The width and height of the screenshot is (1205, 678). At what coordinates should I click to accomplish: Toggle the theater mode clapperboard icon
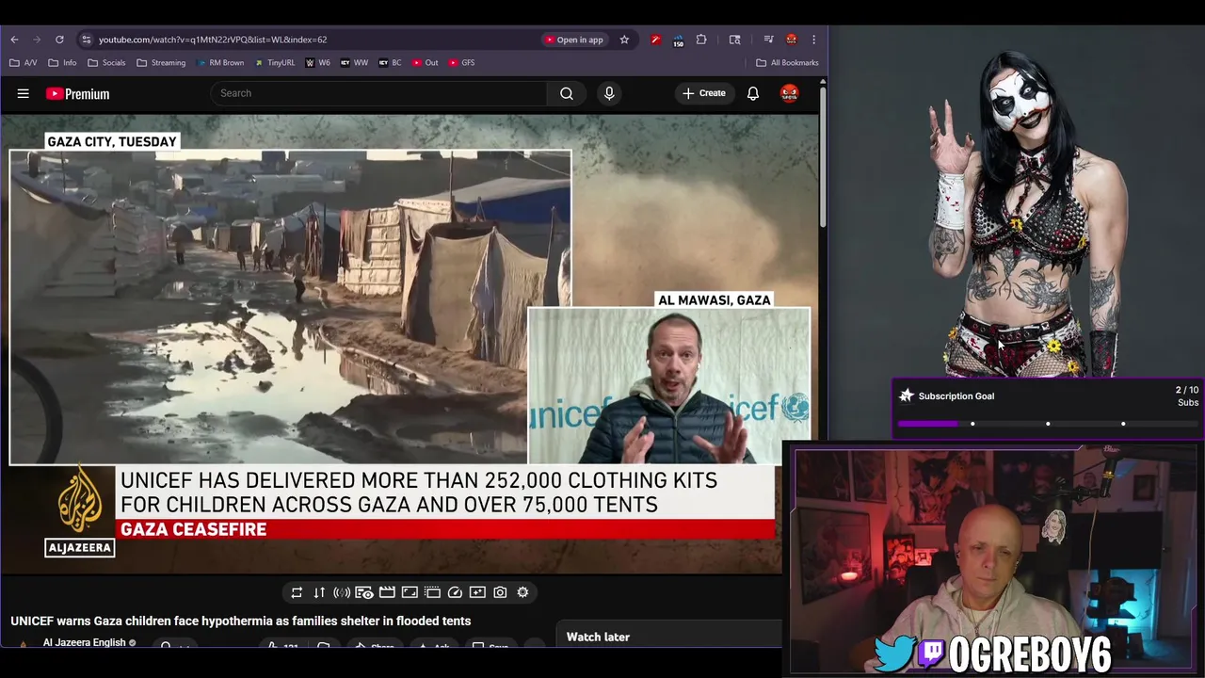(387, 592)
